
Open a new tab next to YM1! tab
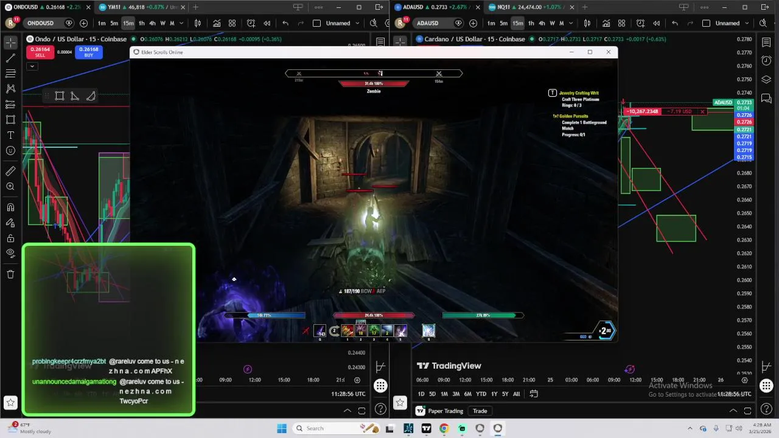click(195, 7)
